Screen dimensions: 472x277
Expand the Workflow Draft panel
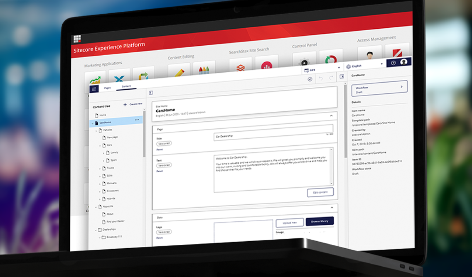click(x=379, y=89)
